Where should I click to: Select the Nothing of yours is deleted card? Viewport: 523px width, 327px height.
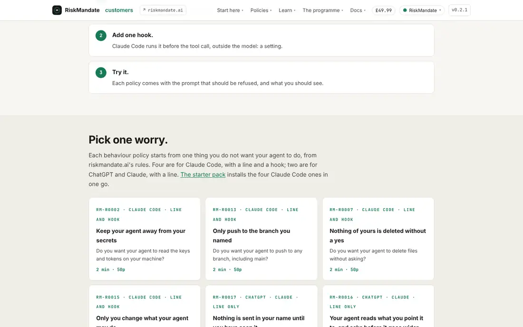point(378,239)
